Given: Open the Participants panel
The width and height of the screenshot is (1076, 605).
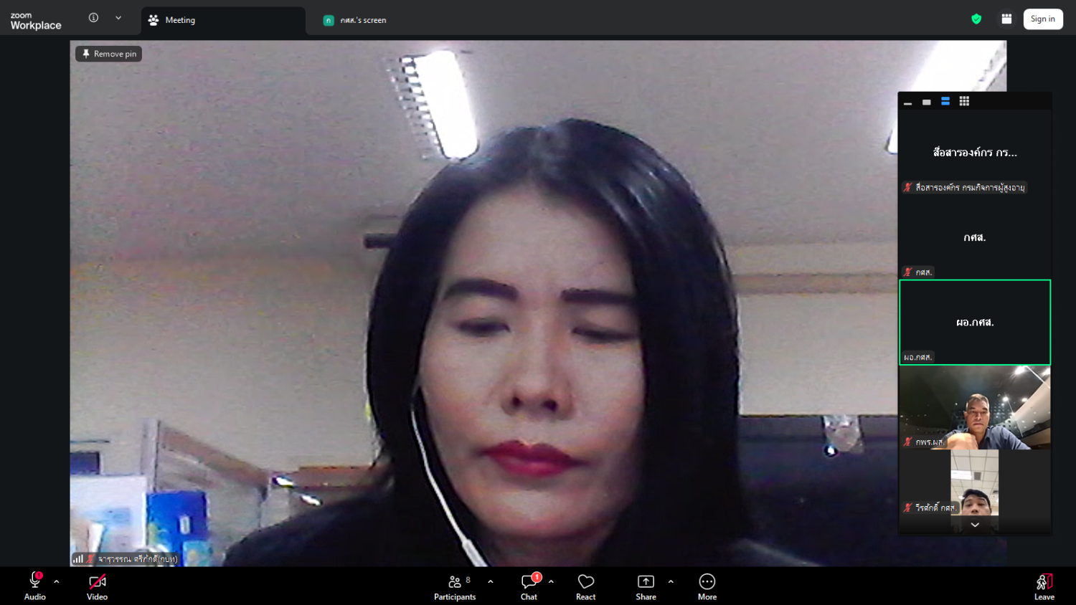Looking at the screenshot, I should pyautogui.click(x=455, y=585).
